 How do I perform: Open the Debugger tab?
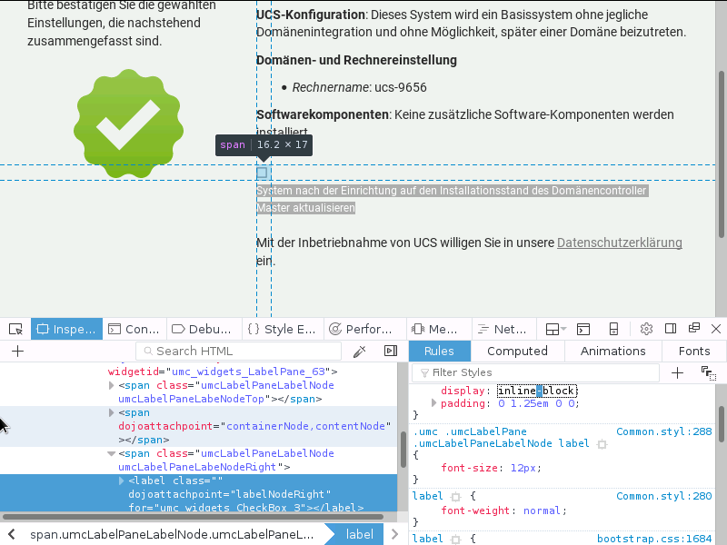pos(203,329)
